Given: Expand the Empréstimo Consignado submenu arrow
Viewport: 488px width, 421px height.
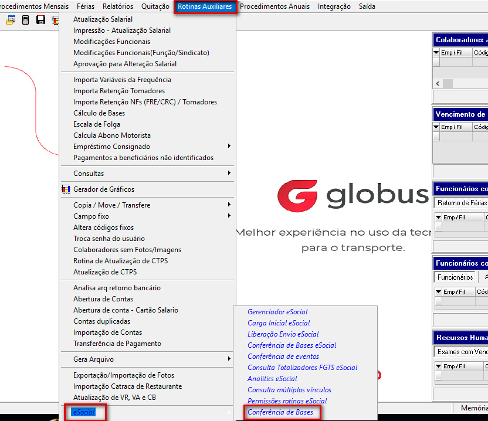Looking at the screenshot, I should tap(229, 146).
